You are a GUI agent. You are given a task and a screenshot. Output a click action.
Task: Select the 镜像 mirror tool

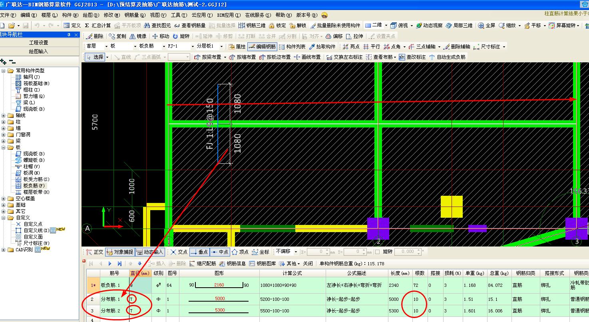coord(138,36)
